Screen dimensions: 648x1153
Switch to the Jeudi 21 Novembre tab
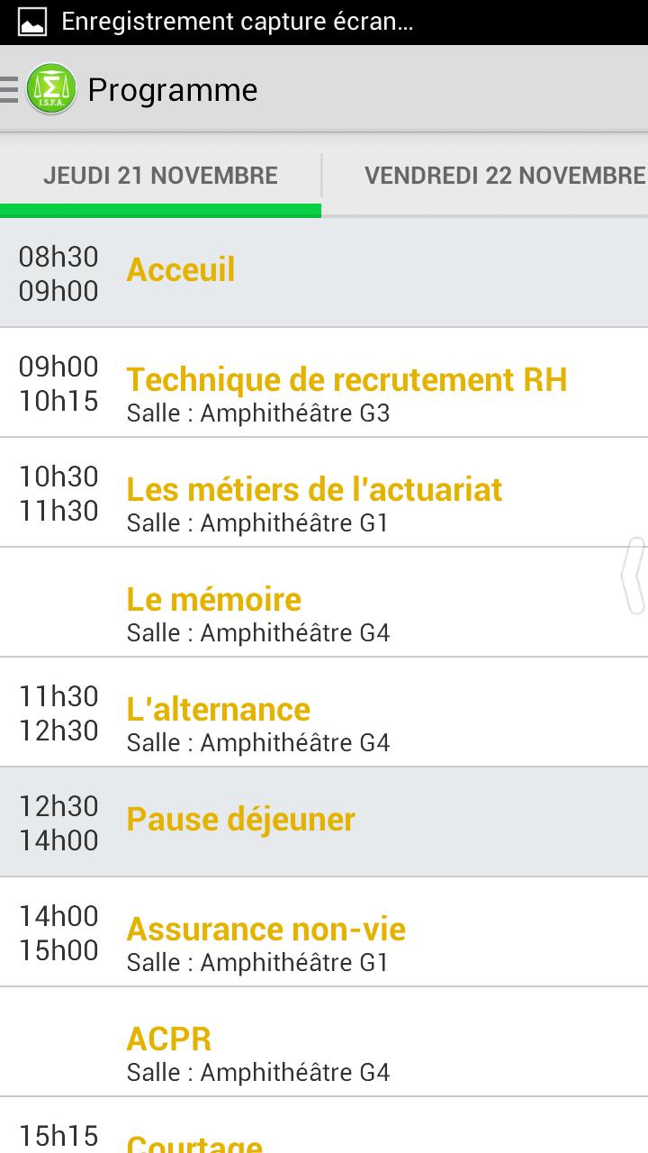click(x=160, y=176)
